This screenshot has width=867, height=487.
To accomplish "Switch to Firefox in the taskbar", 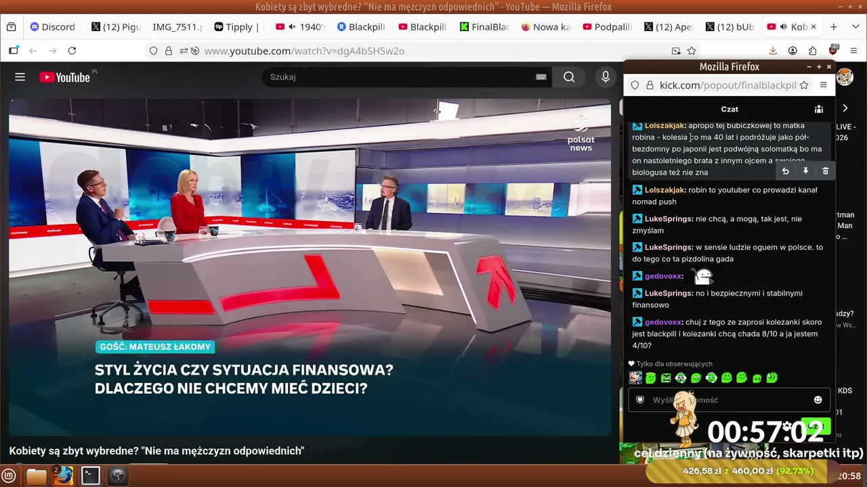I will (63, 476).
